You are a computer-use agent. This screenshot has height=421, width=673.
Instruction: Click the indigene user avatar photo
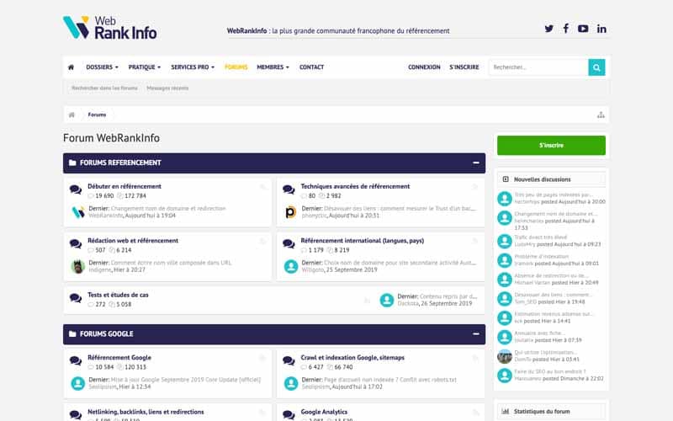77,266
